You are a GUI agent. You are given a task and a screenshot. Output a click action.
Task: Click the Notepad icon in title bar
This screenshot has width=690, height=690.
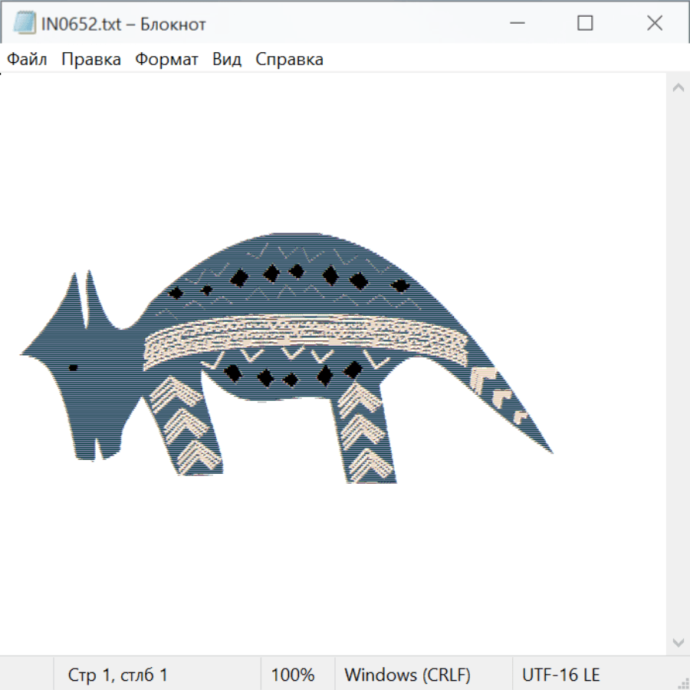pos(25,24)
